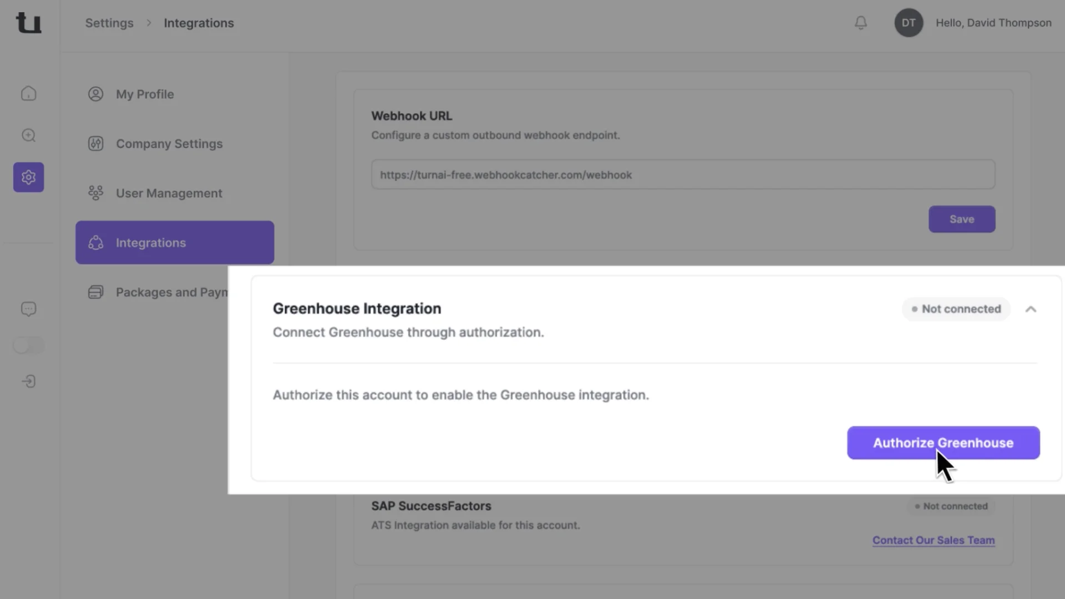This screenshot has width=1065, height=599.
Task: Click Greenhouse Not connected status badge
Action: 956,309
